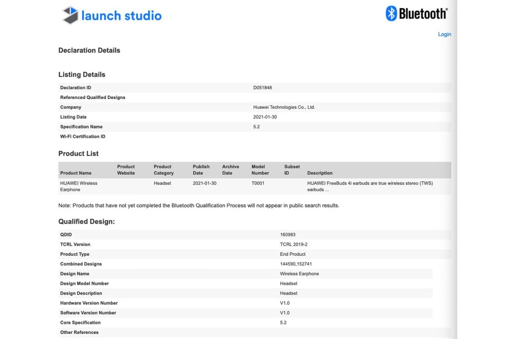Select Design Name value Wireless Earphone
This screenshot has width=509, height=339.
299,274
